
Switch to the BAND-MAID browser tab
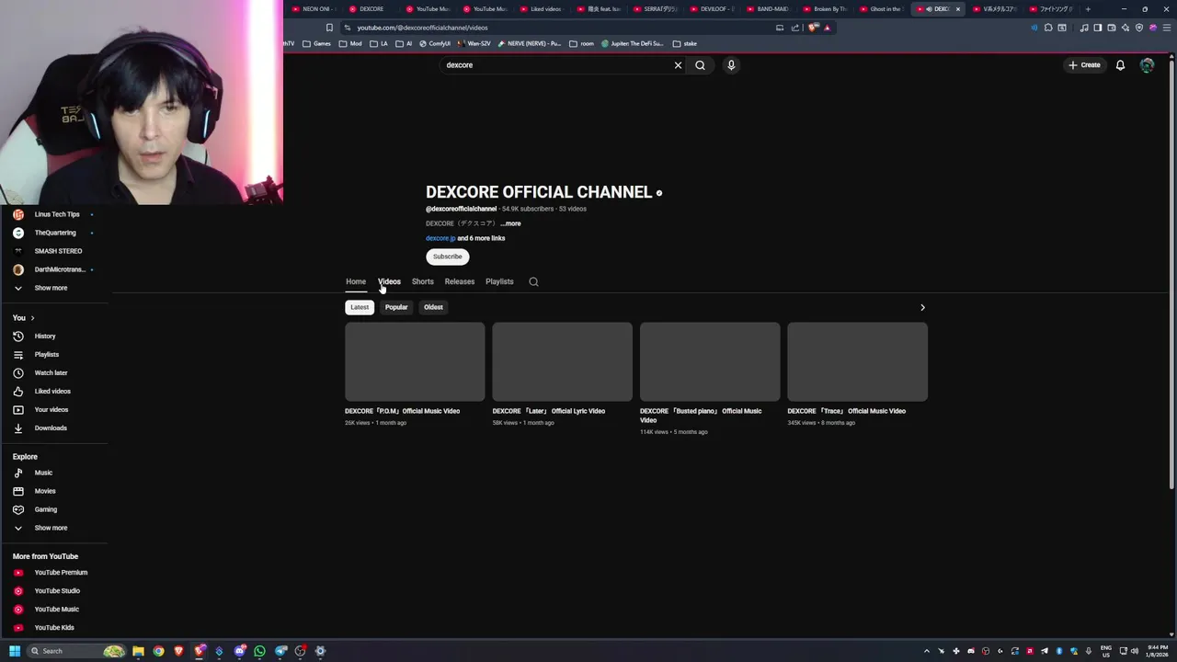coord(768,9)
